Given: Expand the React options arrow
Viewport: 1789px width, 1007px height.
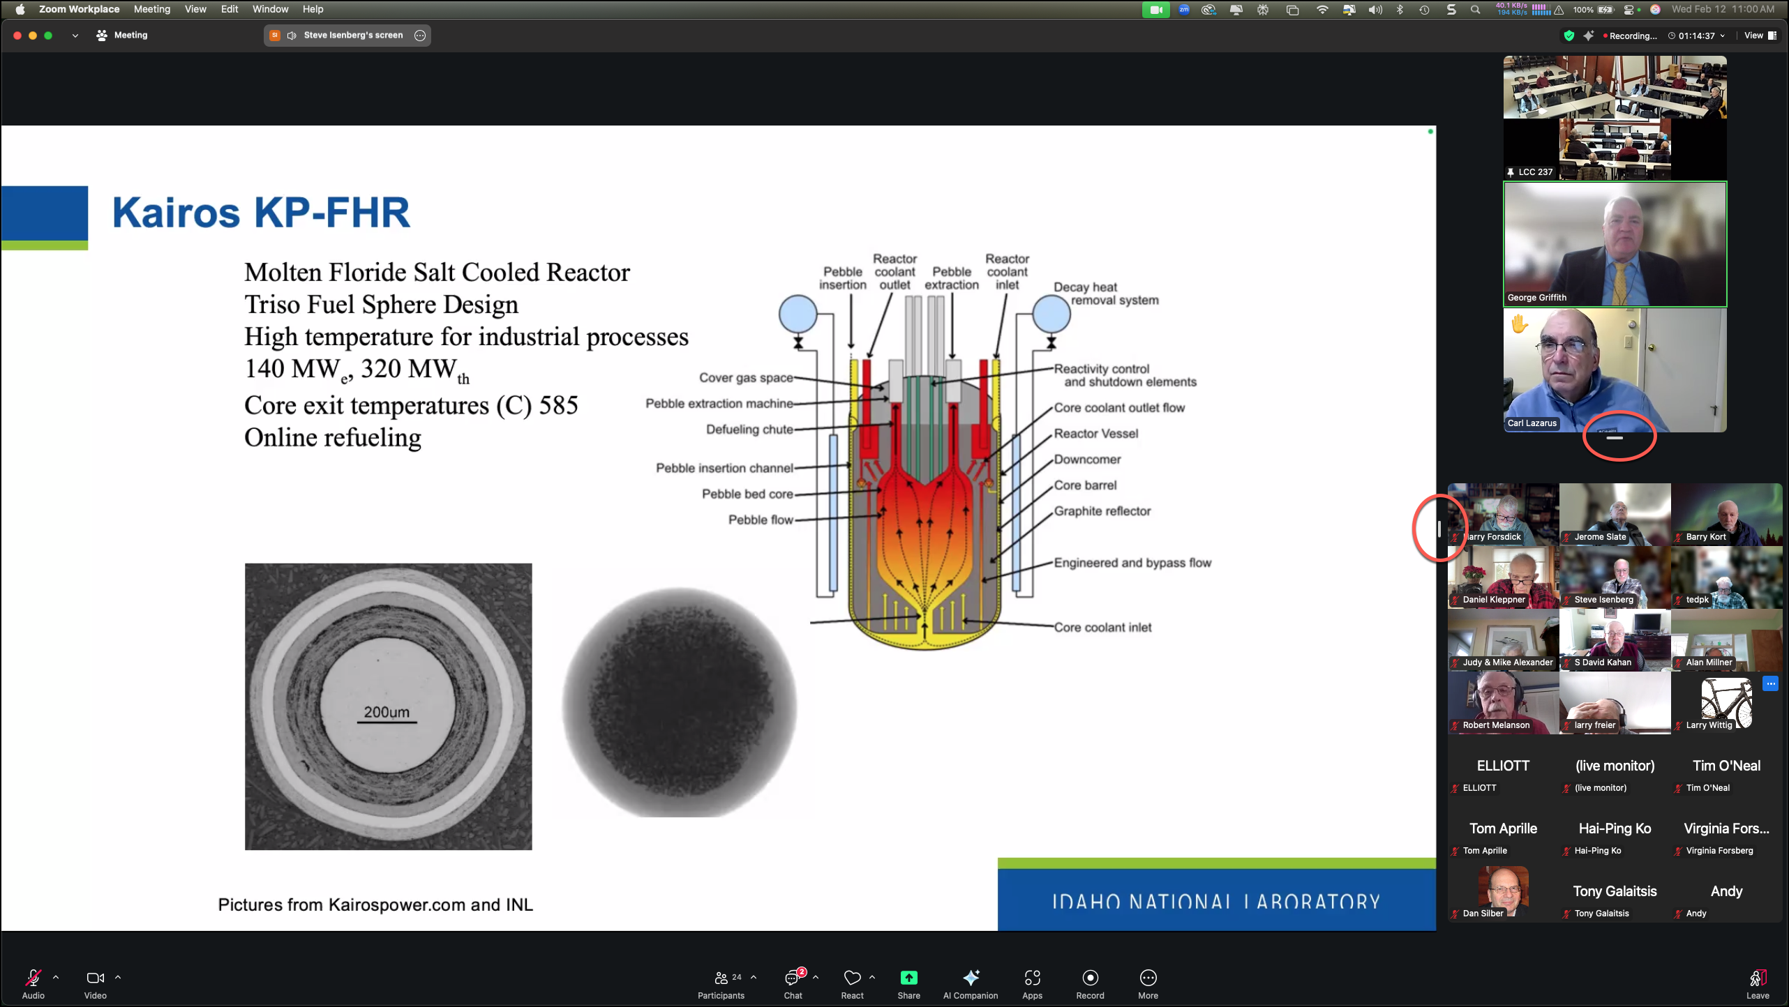Looking at the screenshot, I should tap(872, 977).
